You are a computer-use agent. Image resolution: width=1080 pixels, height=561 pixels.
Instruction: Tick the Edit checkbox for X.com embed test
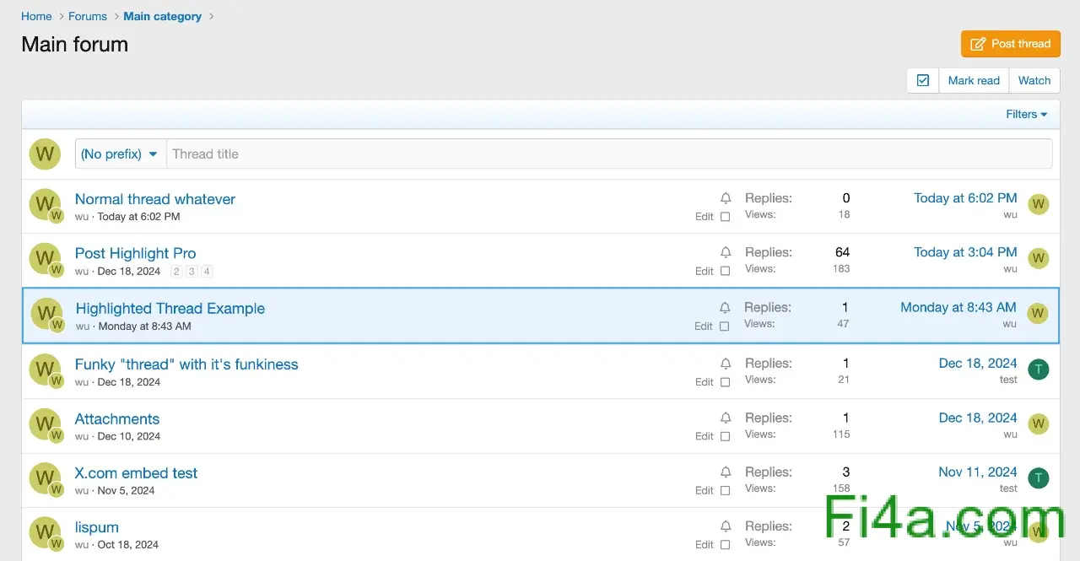click(725, 490)
